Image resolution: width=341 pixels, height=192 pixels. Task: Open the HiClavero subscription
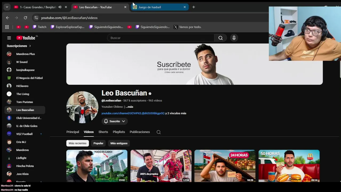click(25, 86)
